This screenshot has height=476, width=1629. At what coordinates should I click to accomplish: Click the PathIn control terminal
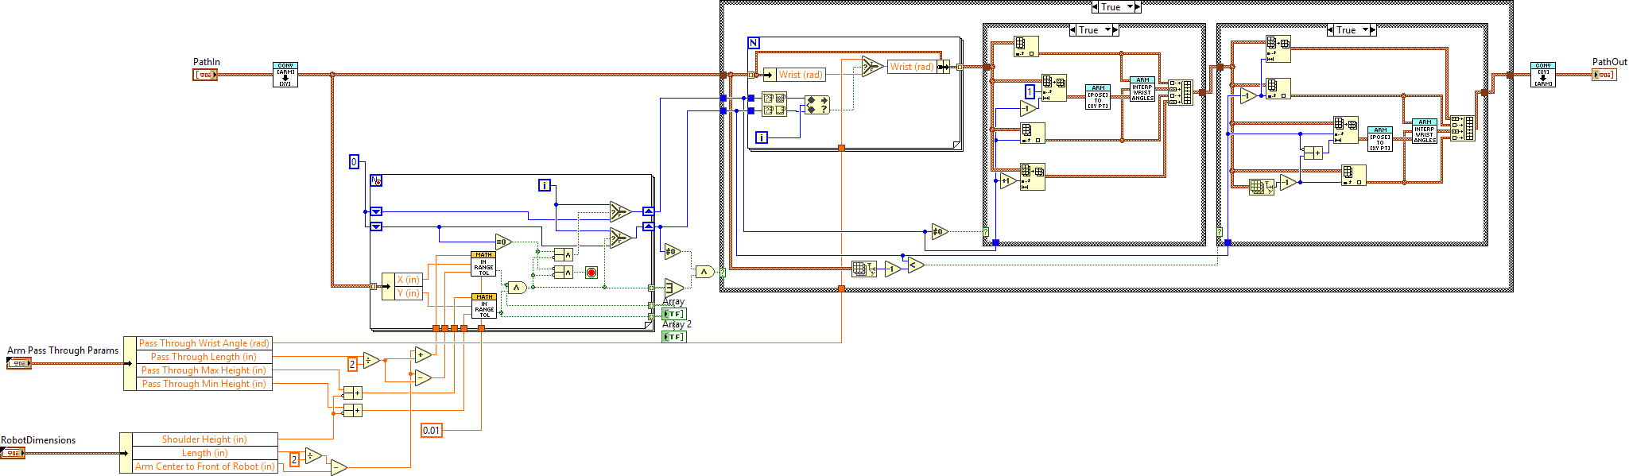click(x=205, y=75)
